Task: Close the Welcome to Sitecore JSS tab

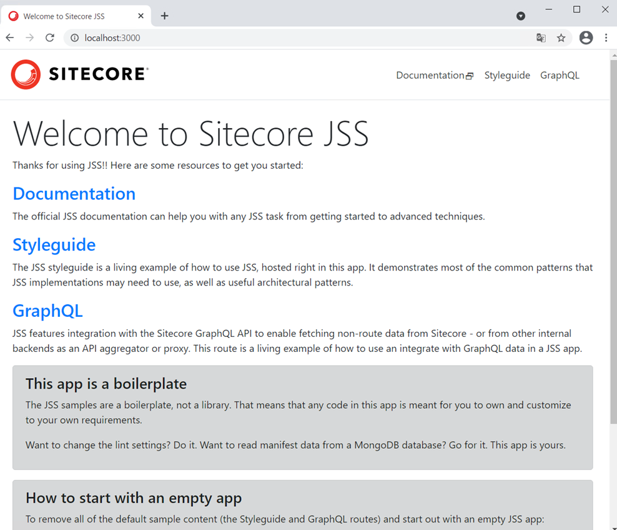Action: (x=141, y=16)
